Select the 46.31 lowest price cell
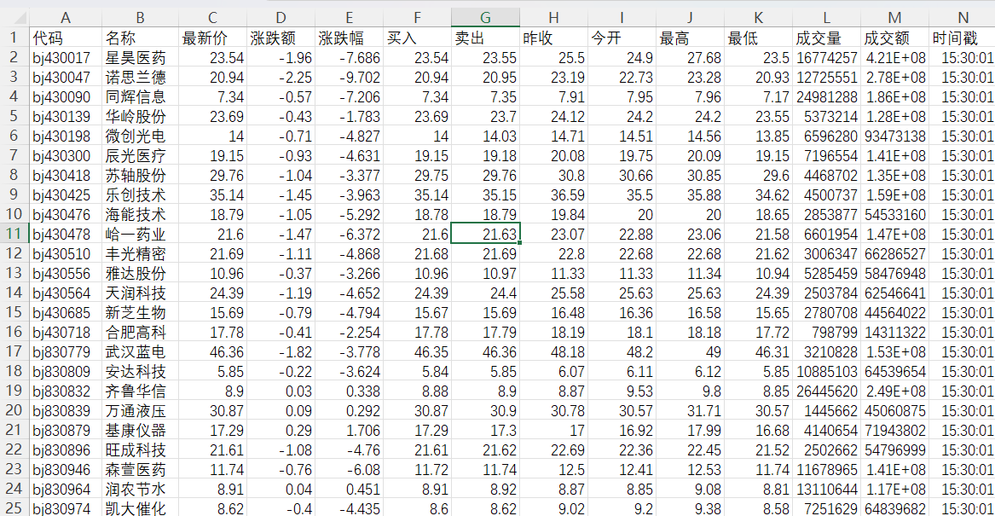 pos(758,351)
